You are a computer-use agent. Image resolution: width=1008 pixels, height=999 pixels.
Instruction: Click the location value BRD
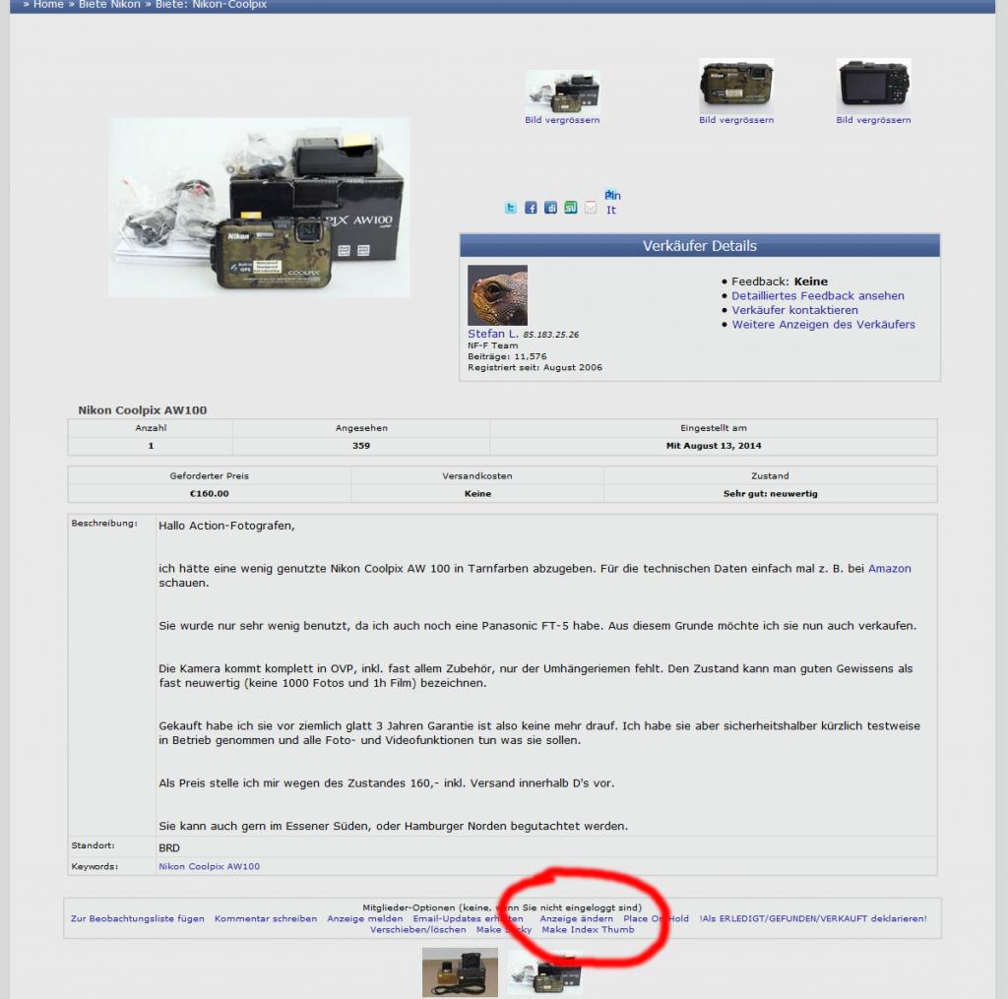(169, 848)
